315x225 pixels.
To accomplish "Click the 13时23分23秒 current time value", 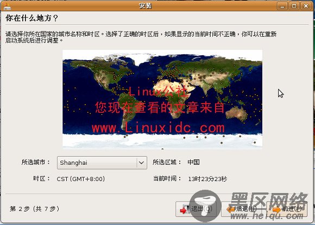I will click(207, 179).
